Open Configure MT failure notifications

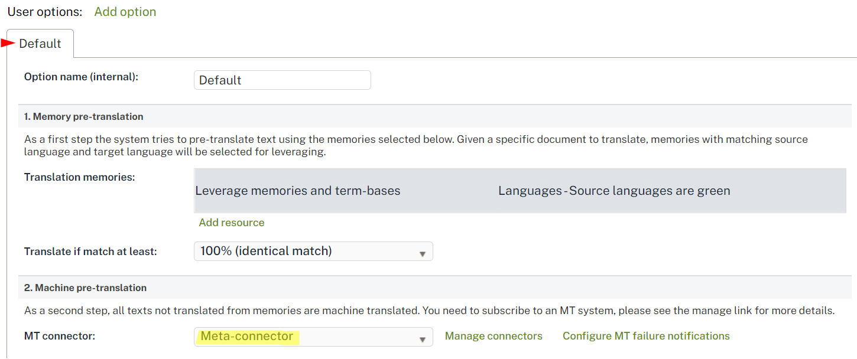click(646, 335)
